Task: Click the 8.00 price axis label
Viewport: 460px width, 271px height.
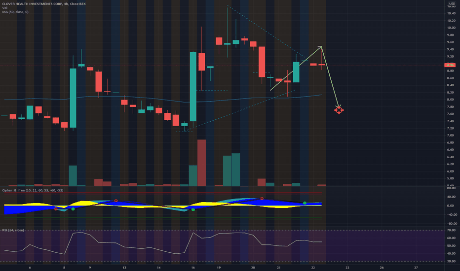Action: 451,100
